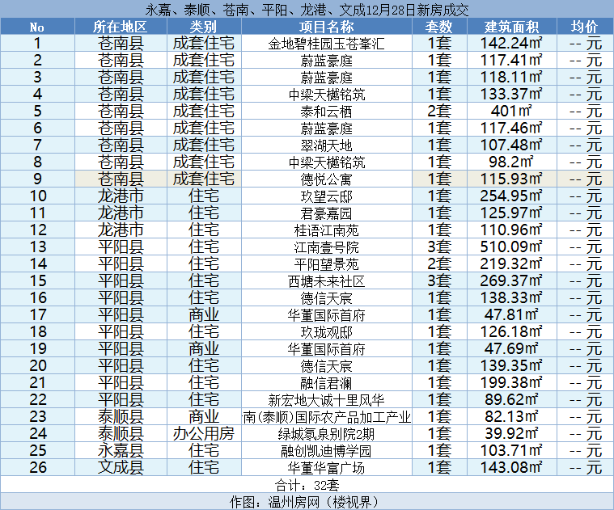Viewport: 614px width, 510px height.
Task: Select area value '82.13㎡'
Action: click(x=511, y=416)
